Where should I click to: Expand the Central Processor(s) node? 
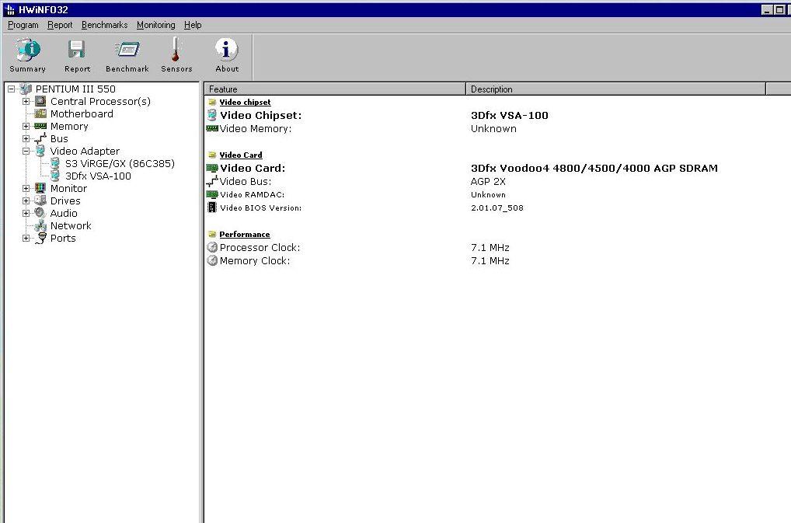point(26,101)
